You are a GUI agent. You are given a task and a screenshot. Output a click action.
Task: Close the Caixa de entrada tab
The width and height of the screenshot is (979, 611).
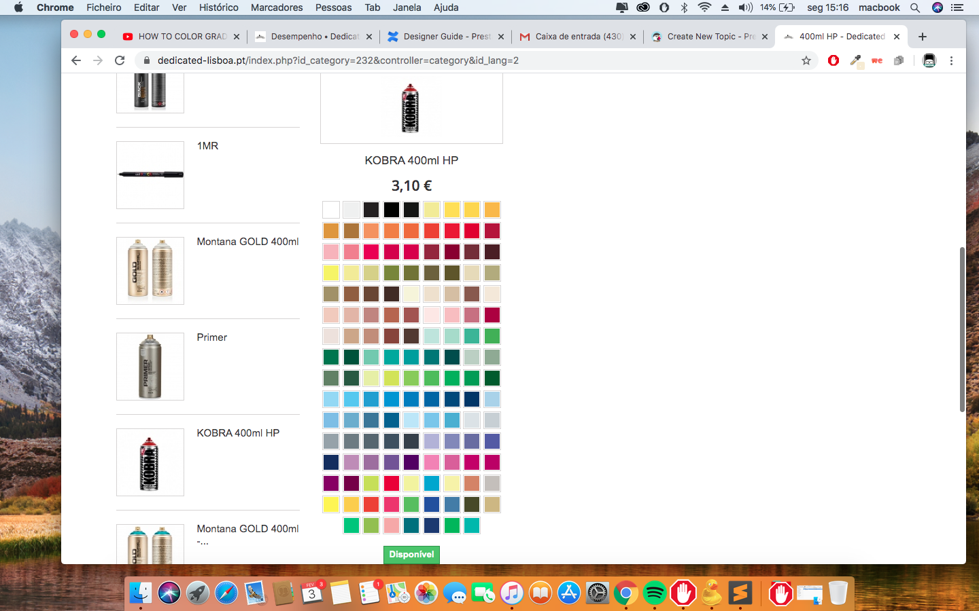coord(633,37)
